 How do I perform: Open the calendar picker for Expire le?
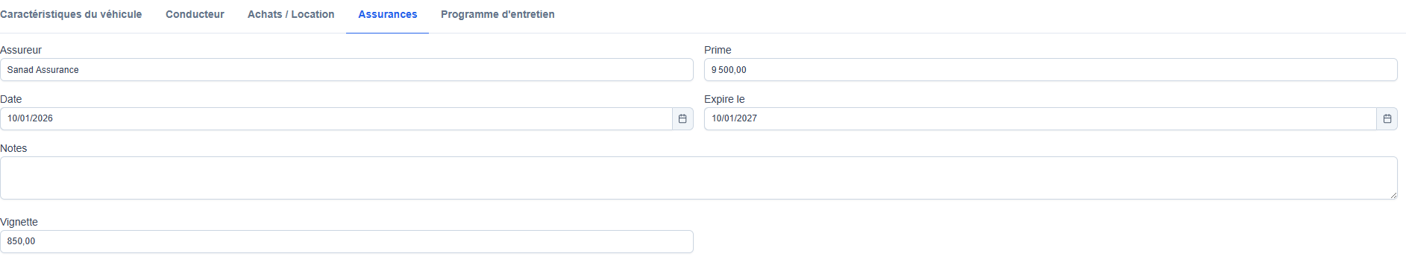coord(1387,118)
